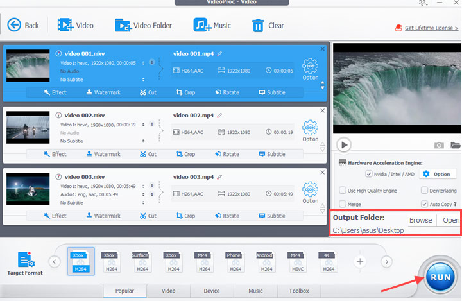
Task: Click RUN to start conversion
Action: (x=440, y=277)
